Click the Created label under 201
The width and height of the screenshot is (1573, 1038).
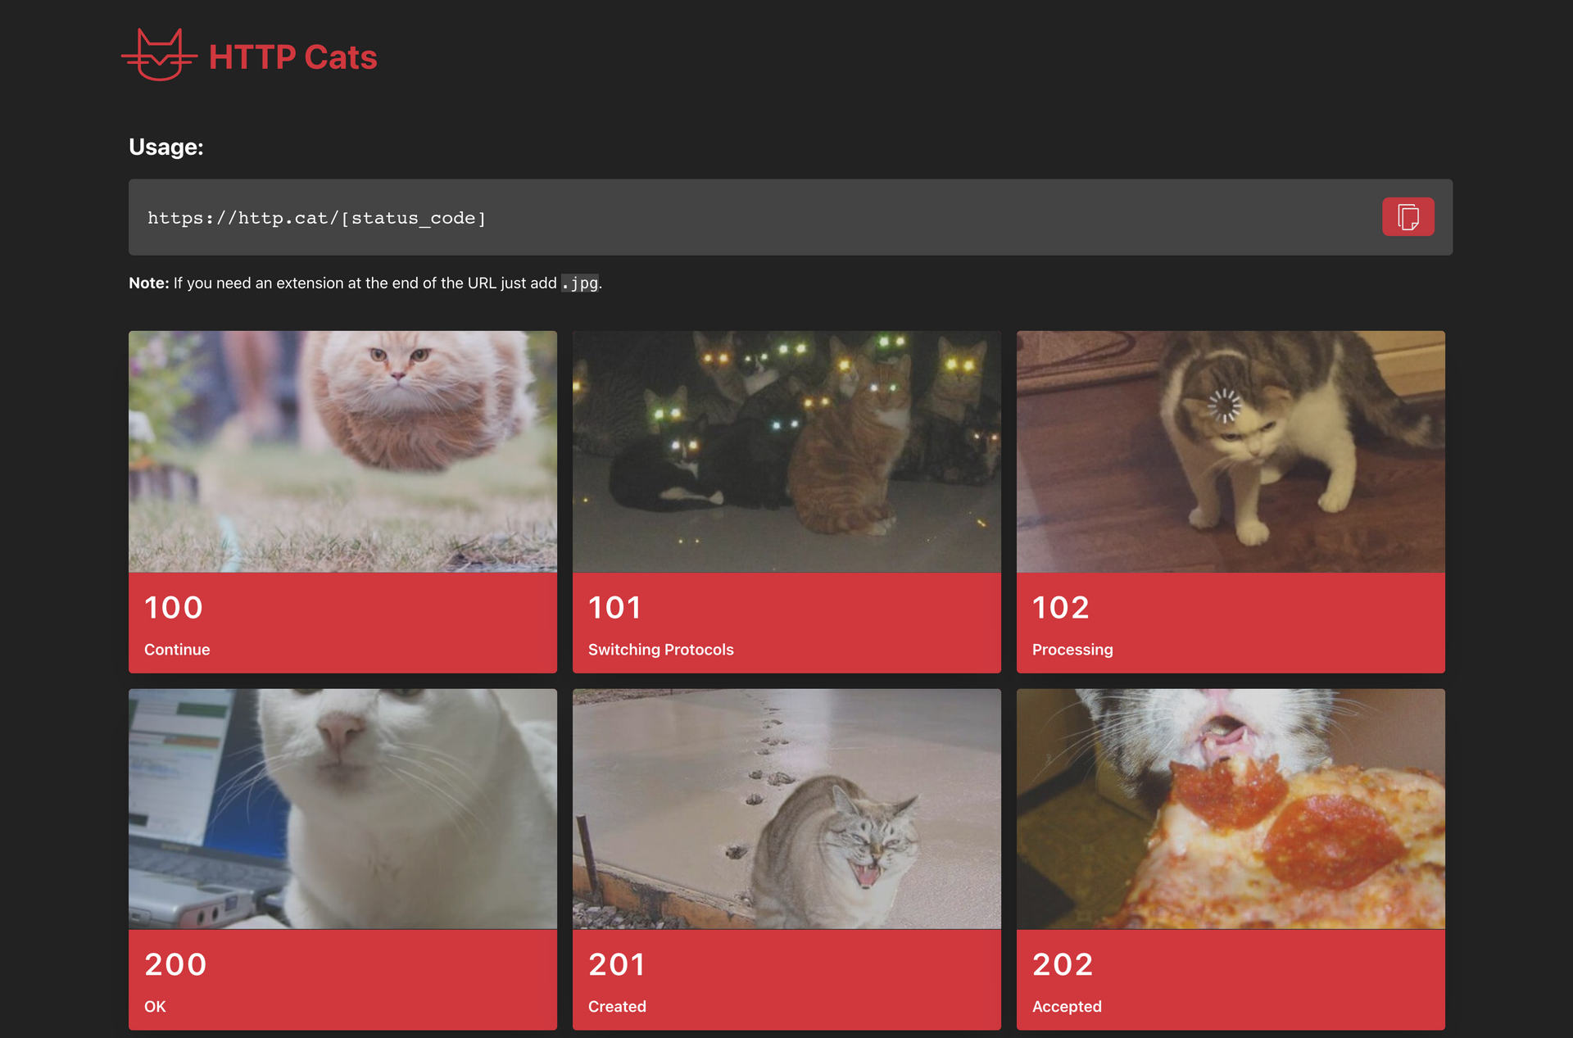point(617,1006)
